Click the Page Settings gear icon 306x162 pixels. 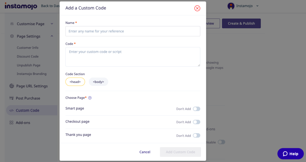point(12,36)
